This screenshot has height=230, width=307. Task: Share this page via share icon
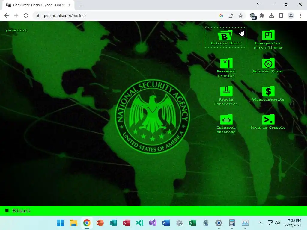[231, 16]
